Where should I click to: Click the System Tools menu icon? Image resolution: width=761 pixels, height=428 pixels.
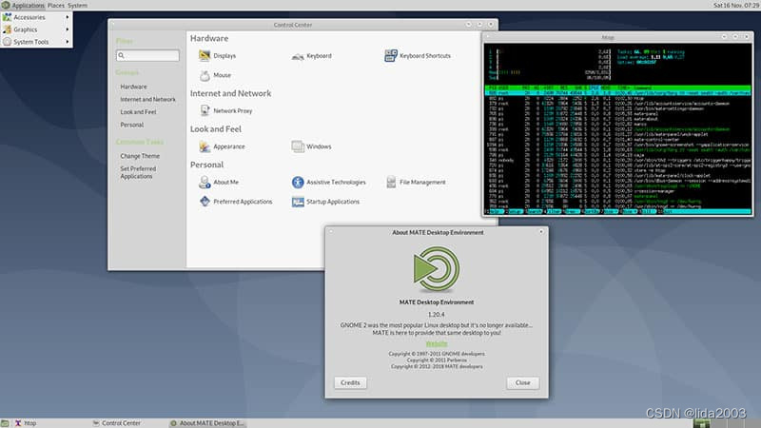click(7, 42)
